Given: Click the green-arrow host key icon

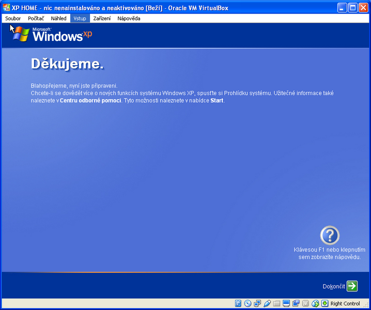Looking at the screenshot, I should [x=325, y=303].
